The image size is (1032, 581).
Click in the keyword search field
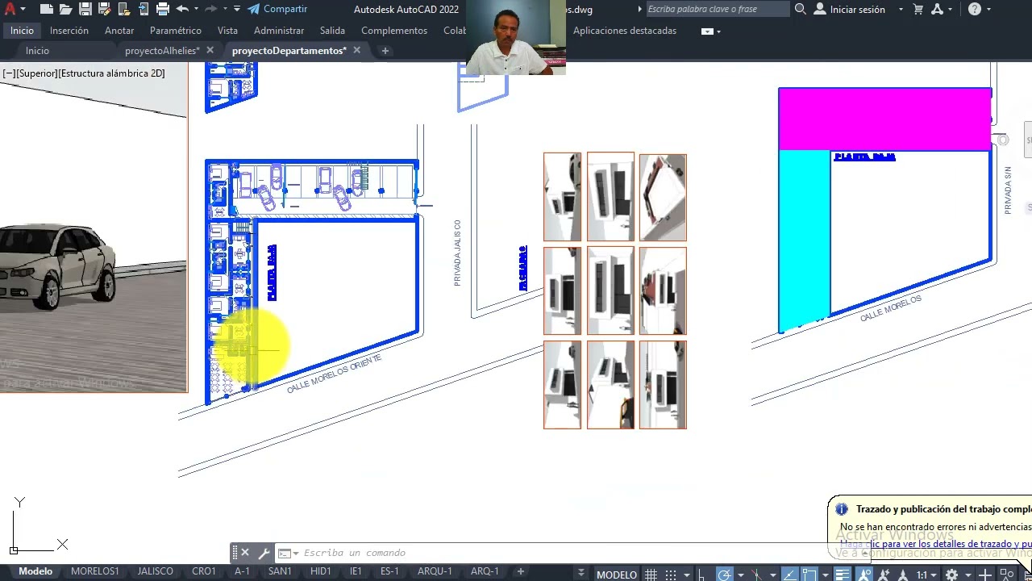[x=718, y=10]
